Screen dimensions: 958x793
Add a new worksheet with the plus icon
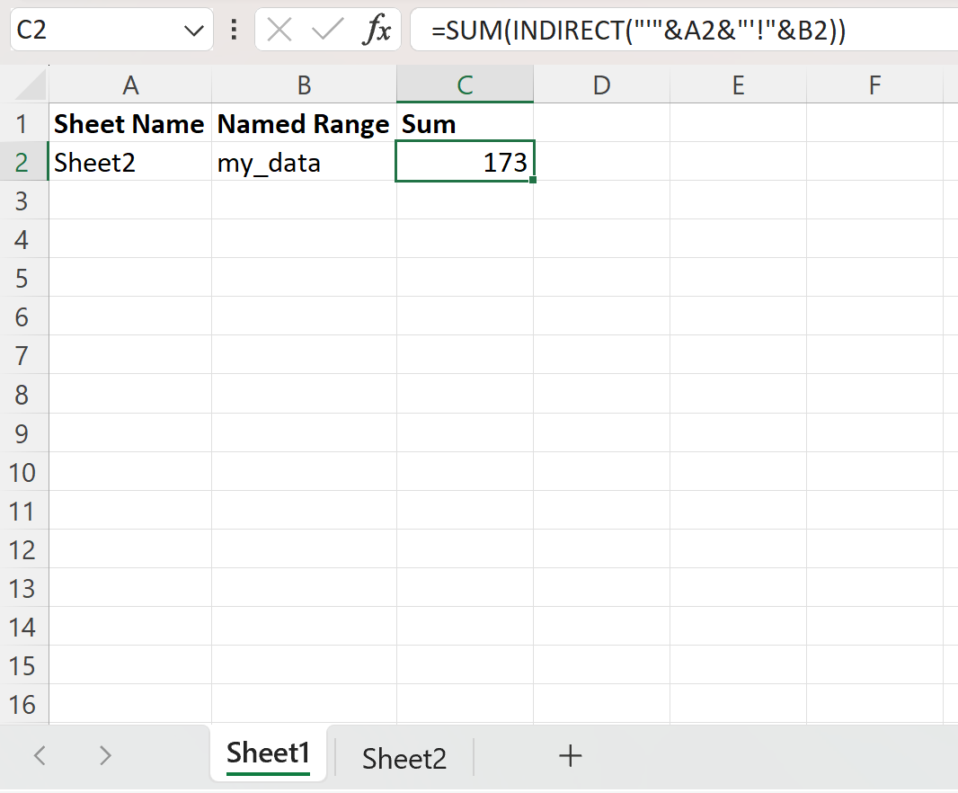click(570, 756)
